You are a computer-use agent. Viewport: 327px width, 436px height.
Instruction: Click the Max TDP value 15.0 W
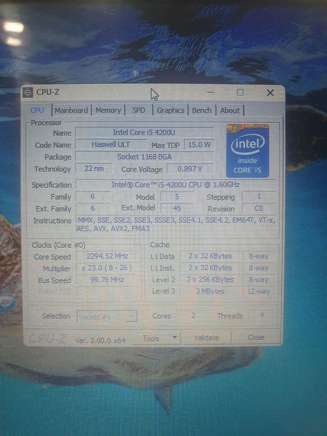point(199,144)
